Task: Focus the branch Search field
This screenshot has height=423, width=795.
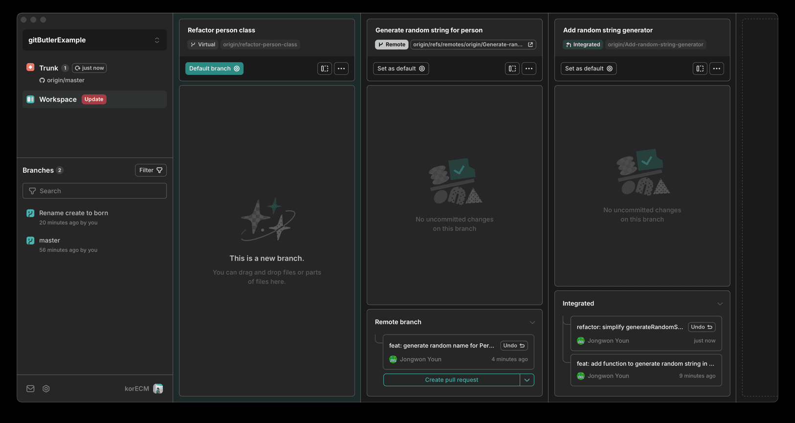Action: tap(94, 191)
